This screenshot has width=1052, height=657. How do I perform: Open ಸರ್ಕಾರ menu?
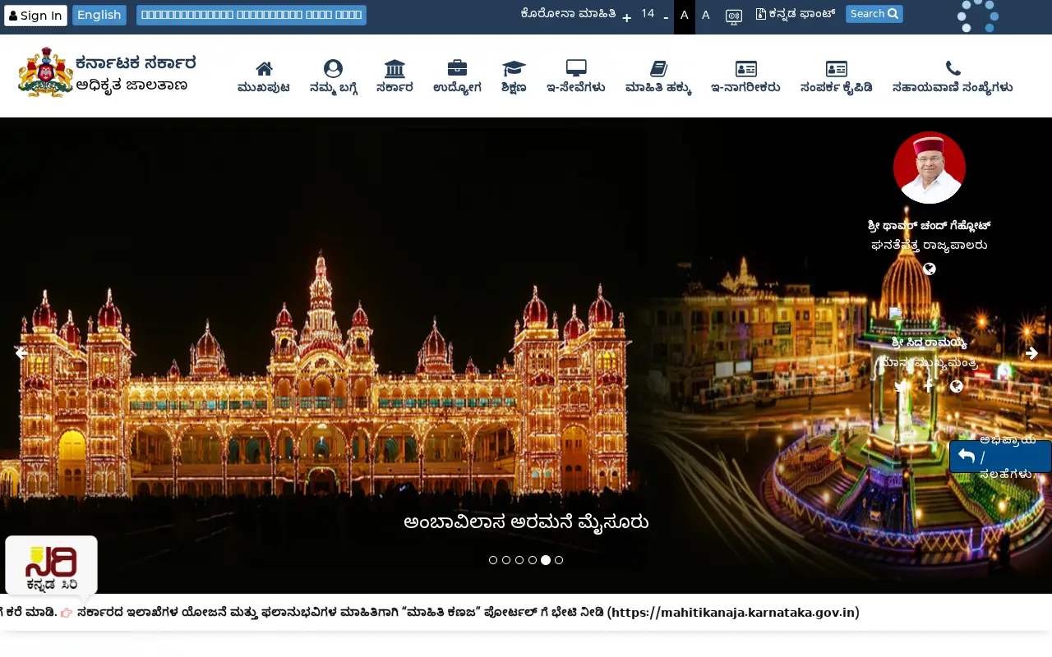(394, 78)
